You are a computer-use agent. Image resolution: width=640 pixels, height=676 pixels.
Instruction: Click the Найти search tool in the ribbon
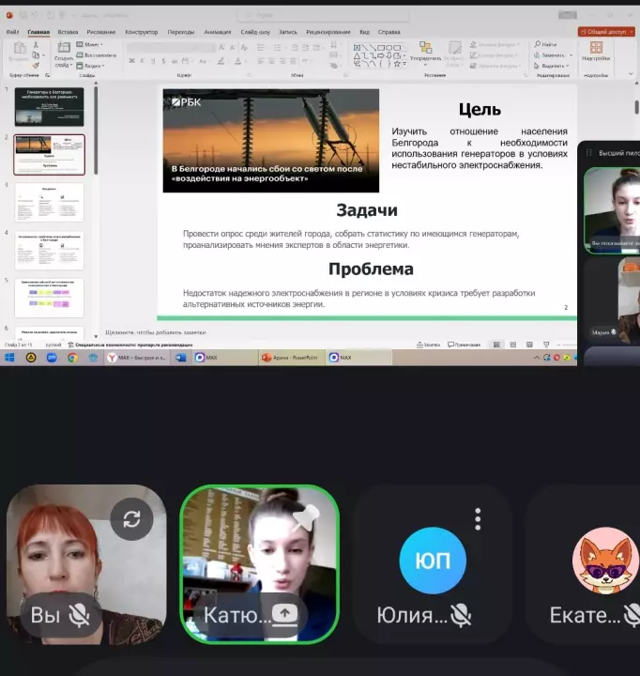tap(545, 44)
